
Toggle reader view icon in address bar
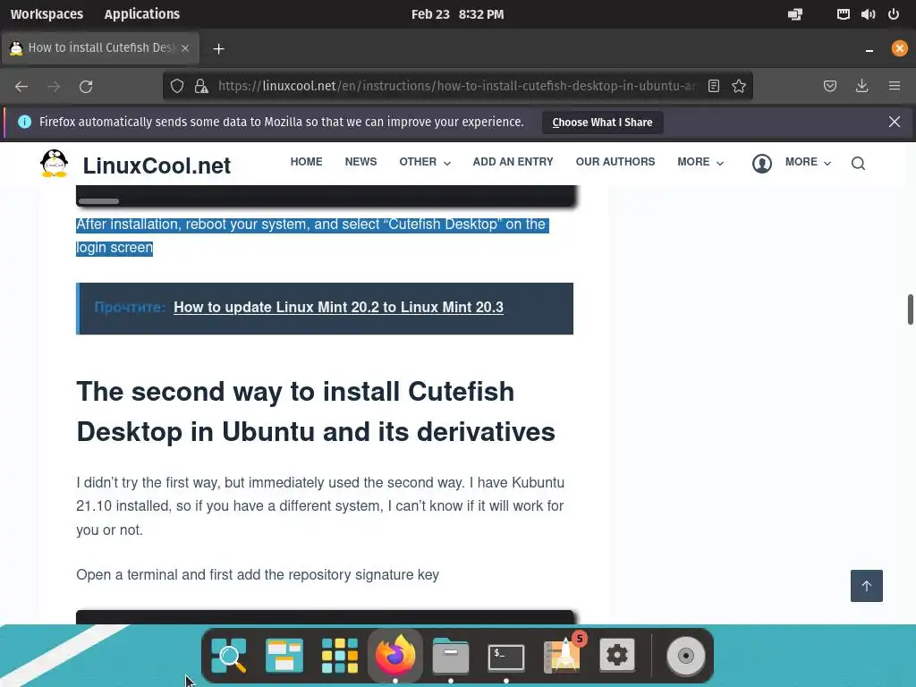point(713,87)
